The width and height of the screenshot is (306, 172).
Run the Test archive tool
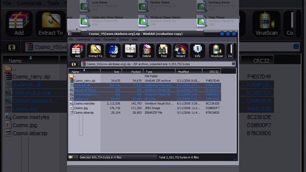point(113,51)
